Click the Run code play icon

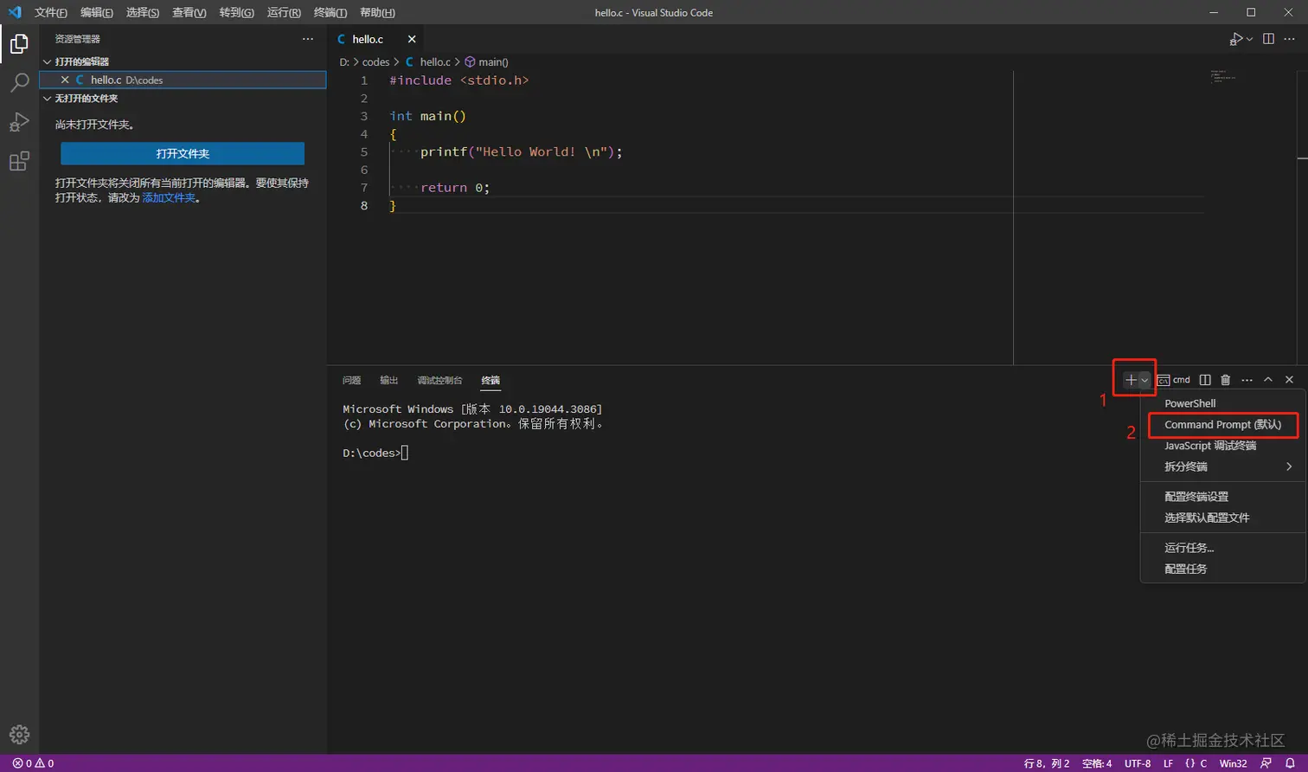tap(1236, 39)
